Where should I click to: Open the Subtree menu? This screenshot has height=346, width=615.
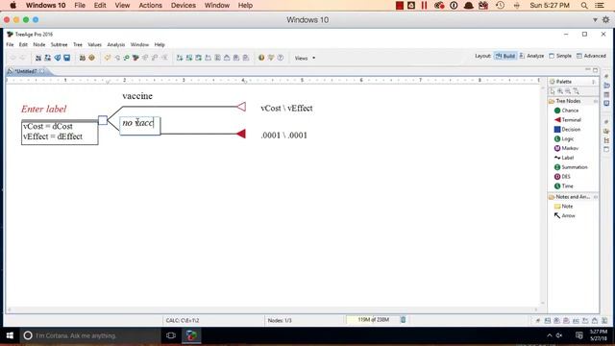click(x=59, y=45)
